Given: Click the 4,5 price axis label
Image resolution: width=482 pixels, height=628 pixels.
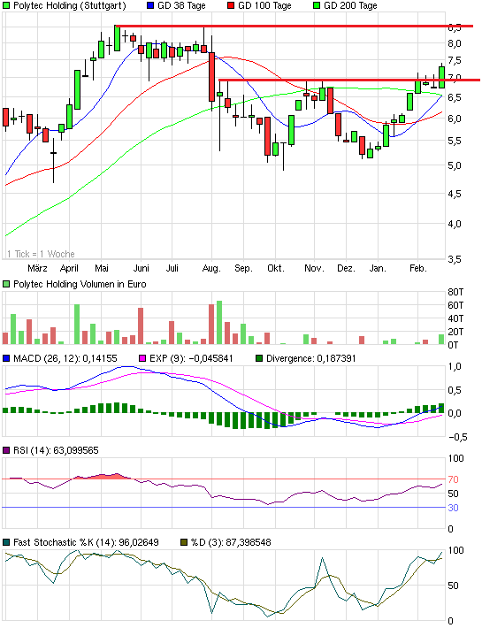Looking at the screenshot, I should tap(455, 194).
